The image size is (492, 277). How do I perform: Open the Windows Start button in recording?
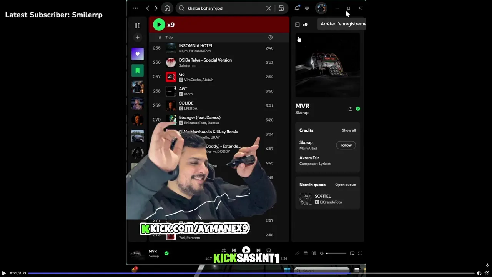pyautogui.click(x=287, y=270)
